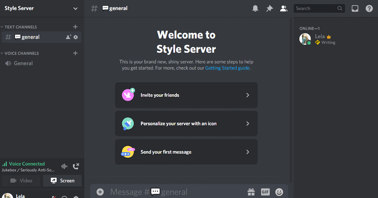Image resolution: width=378 pixels, height=198 pixels.
Task: Click Lela's avatar in the member list
Action: click(x=305, y=39)
